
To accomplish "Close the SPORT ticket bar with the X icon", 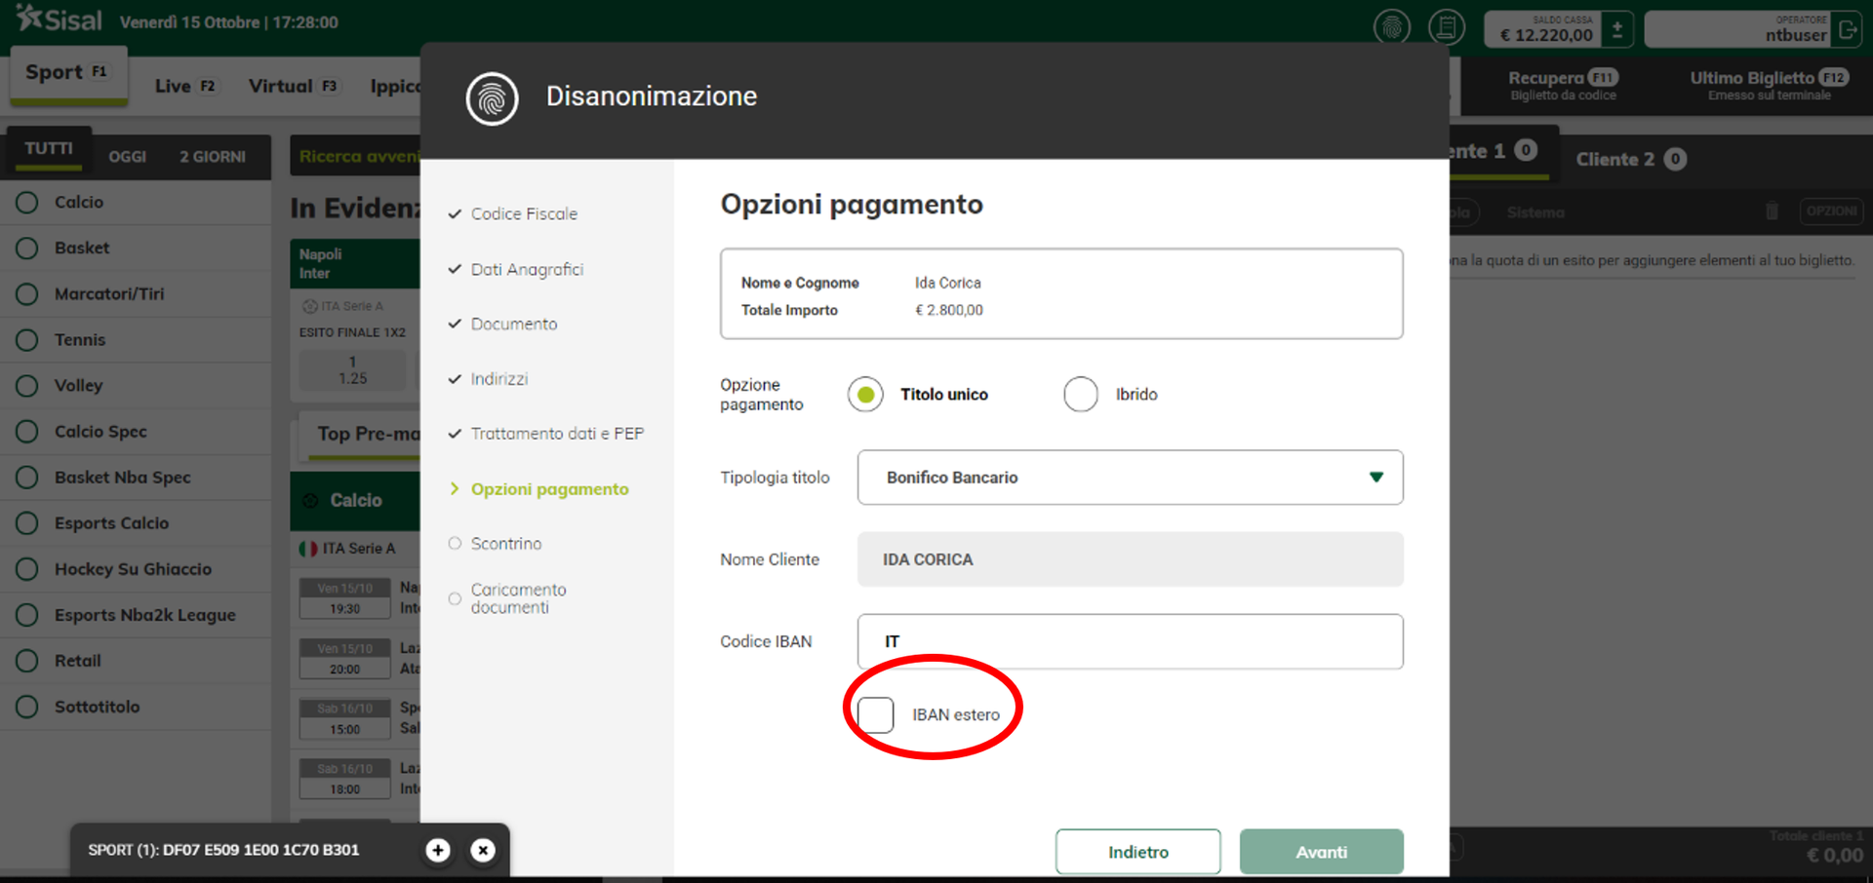I will 483,850.
